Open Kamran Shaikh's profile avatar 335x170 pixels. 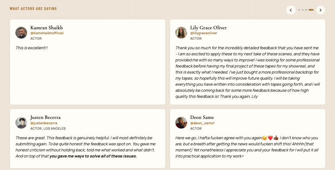coord(21,32)
